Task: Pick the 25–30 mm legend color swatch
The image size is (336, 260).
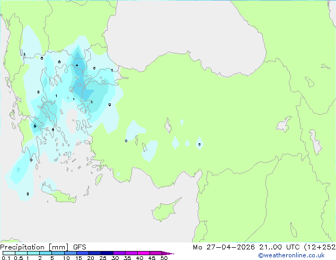Action: coord(107,253)
